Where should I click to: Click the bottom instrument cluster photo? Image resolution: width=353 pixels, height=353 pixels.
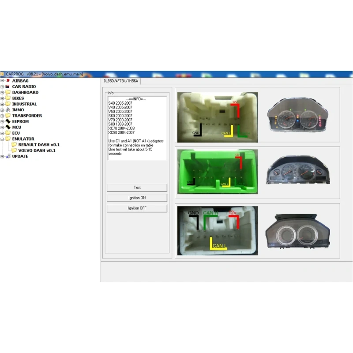[298, 231]
